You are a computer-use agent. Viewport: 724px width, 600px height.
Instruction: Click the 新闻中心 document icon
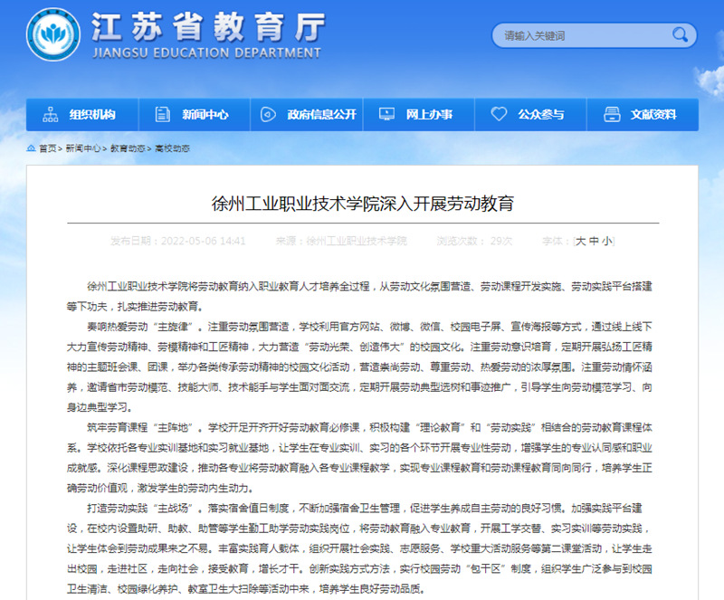pos(161,115)
